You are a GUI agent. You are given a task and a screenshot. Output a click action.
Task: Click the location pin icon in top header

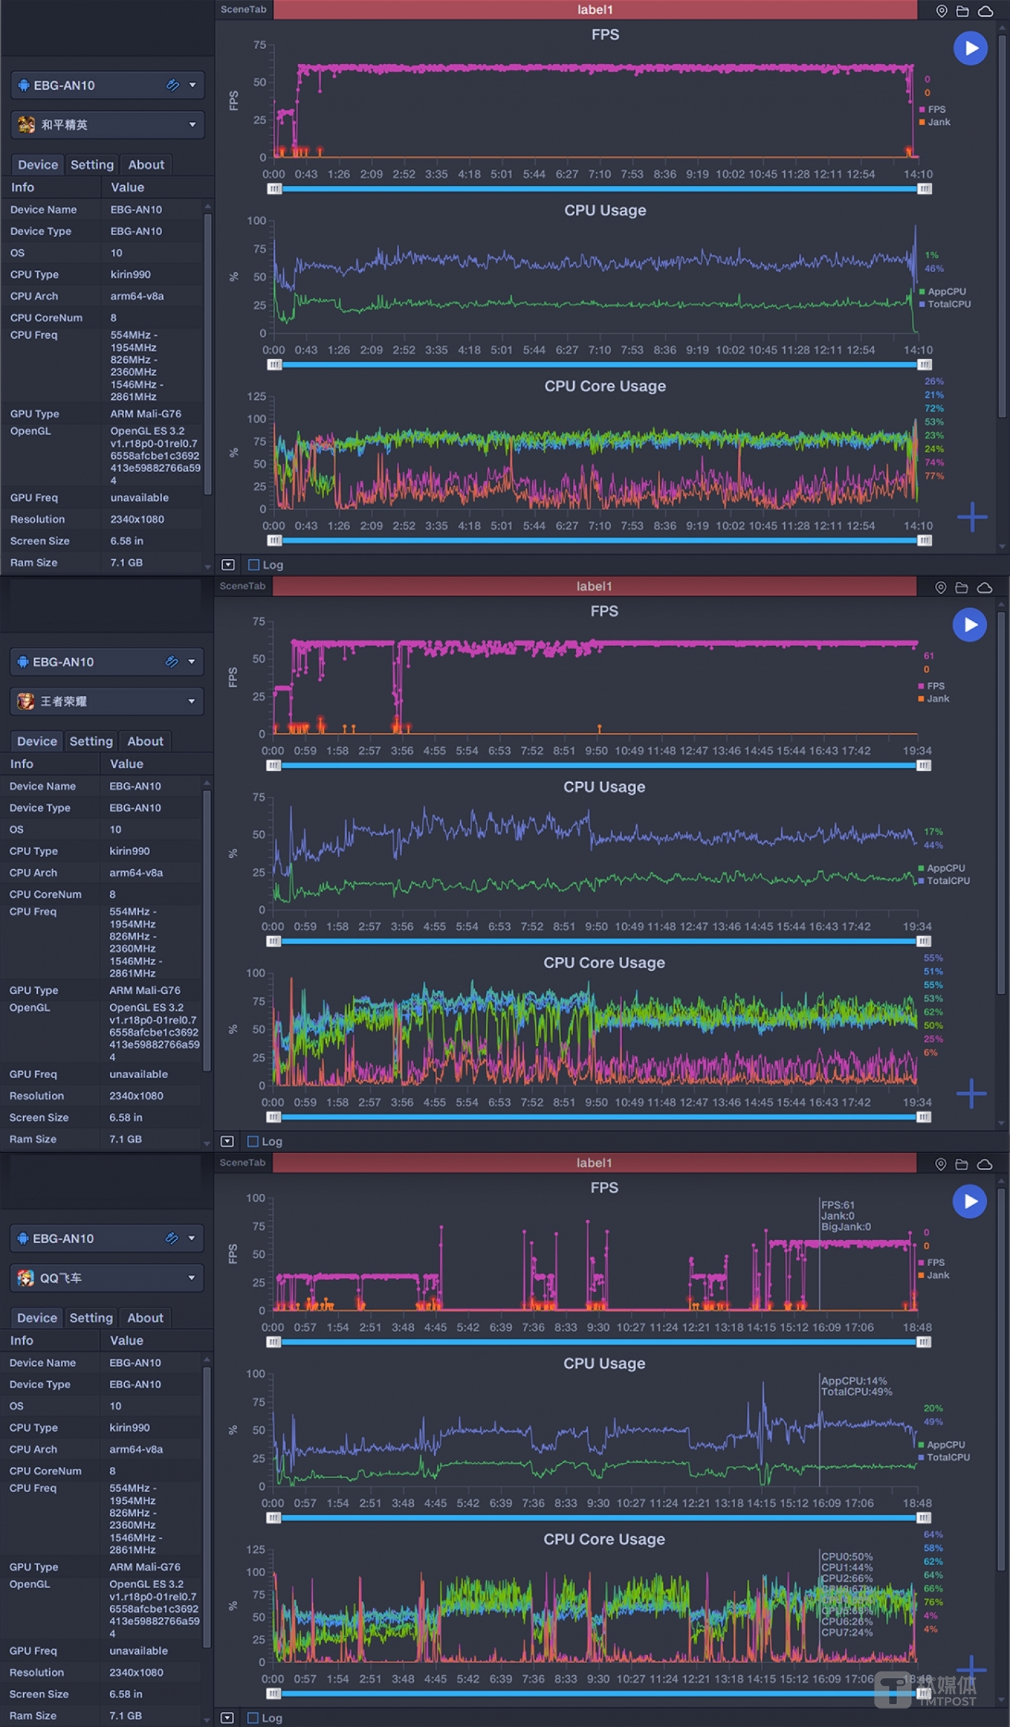tap(942, 11)
